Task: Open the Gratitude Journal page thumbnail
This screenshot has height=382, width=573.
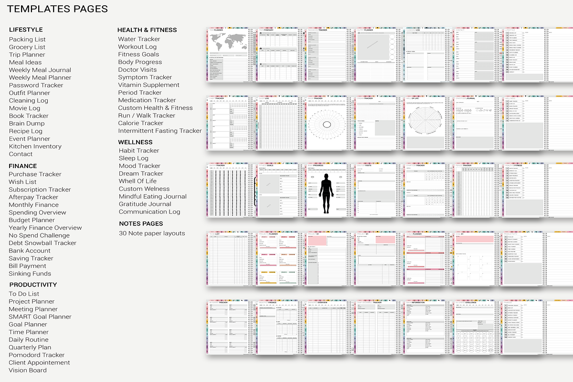Action: pyautogui.click(x=476, y=122)
